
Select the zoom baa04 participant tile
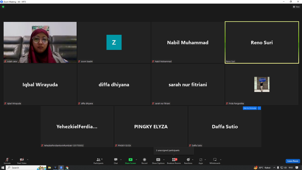pyautogui.click(x=114, y=42)
